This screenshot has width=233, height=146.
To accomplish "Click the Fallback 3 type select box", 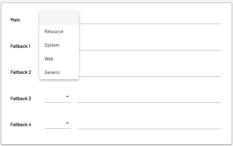I will [55, 98].
